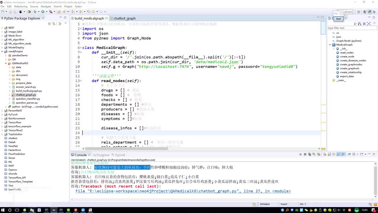This screenshot has width=378, height=213.
Task: Open the Refactoring menu
Action: [21, 6]
